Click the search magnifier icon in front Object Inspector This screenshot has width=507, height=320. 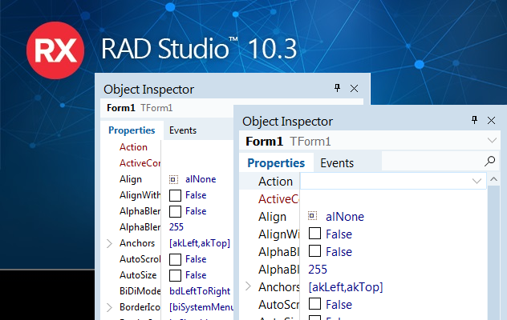(489, 161)
